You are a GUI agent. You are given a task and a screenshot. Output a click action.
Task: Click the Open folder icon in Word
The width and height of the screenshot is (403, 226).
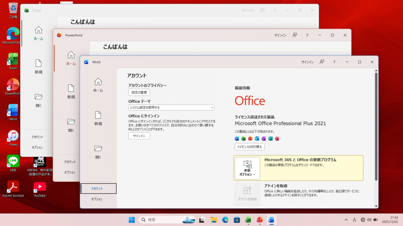click(98, 148)
